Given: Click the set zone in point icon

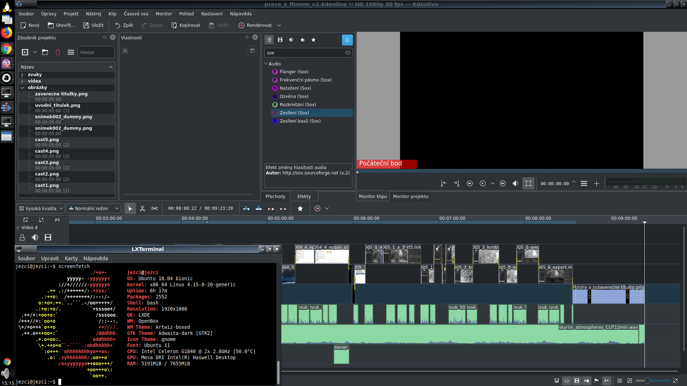Looking at the screenshot, I should coord(444,183).
